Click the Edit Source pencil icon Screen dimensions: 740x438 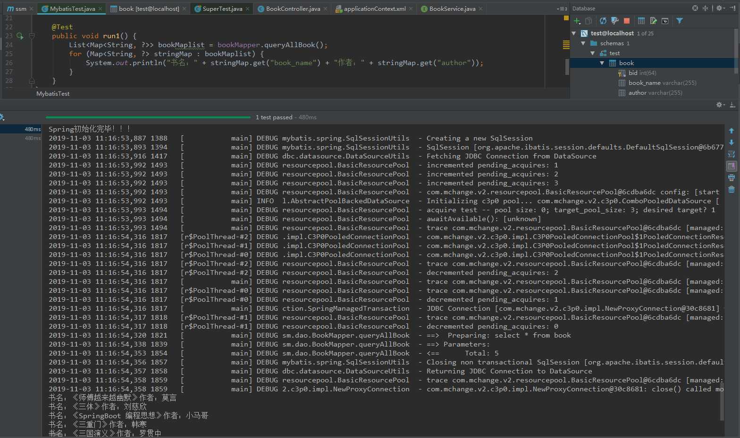(x=653, y=21)
